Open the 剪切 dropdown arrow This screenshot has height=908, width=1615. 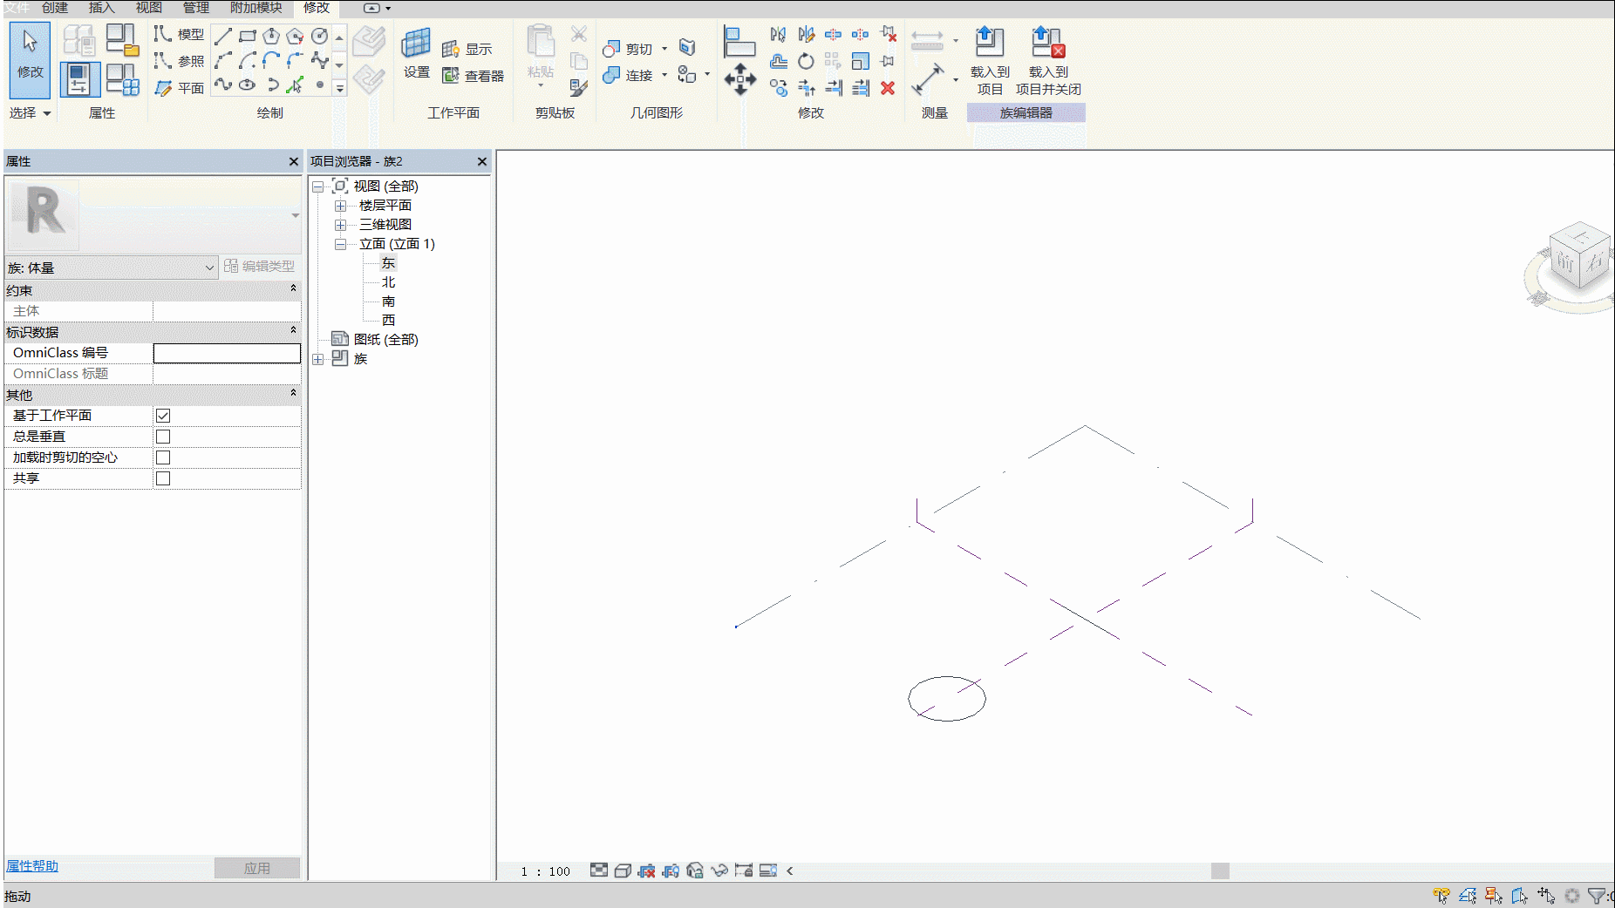tap(664, 49)
